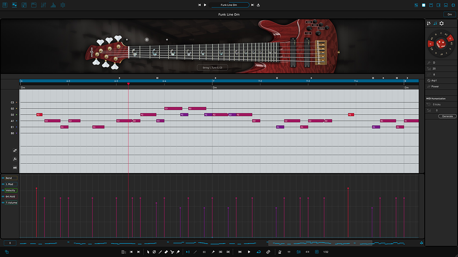The width and height of the screenshot is (458, 257).
Task: Open the file menu icon in bottom toolbar
Action: tap(123, 252)
